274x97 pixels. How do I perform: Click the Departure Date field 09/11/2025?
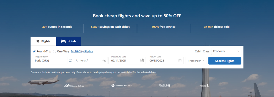pyautogui.click(x=127, y=61)
